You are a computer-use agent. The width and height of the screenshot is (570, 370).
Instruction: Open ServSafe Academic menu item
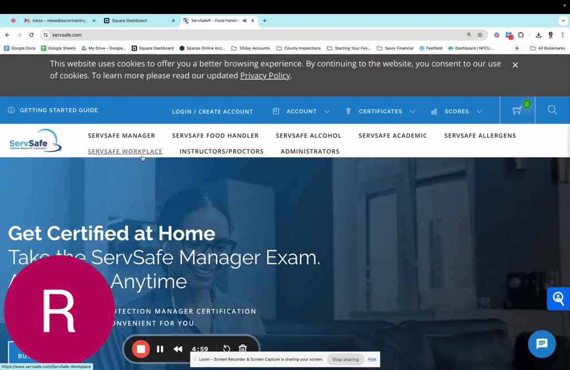[392, 136]
